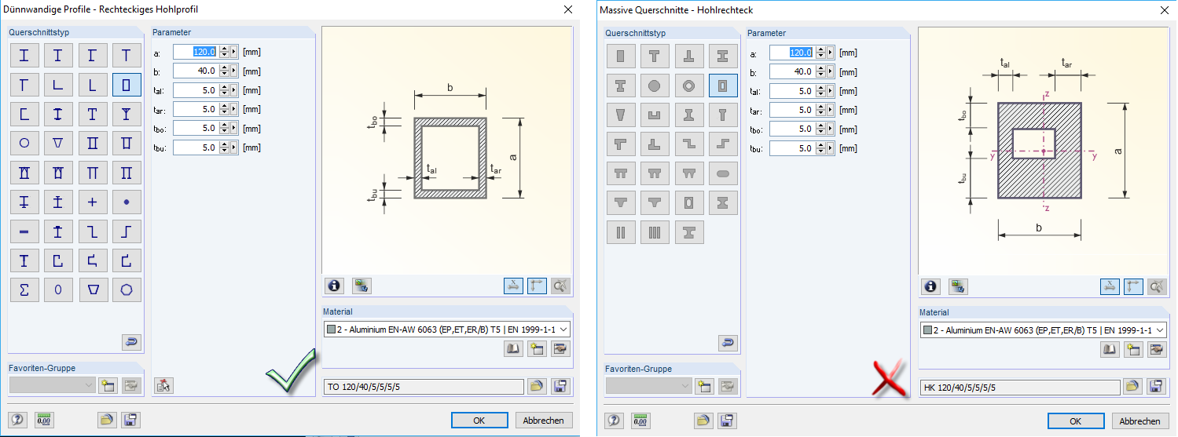Viewport: 1178px width, 437px height.
Task: Select the trapezoid hollow profile in thin-walled dialog
Action: click(93, 290)
